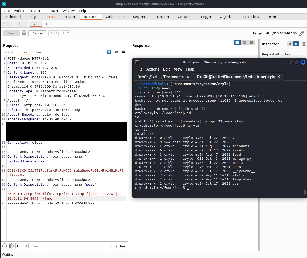
Task: Click the Cancel button
Action: pos(38,33)
